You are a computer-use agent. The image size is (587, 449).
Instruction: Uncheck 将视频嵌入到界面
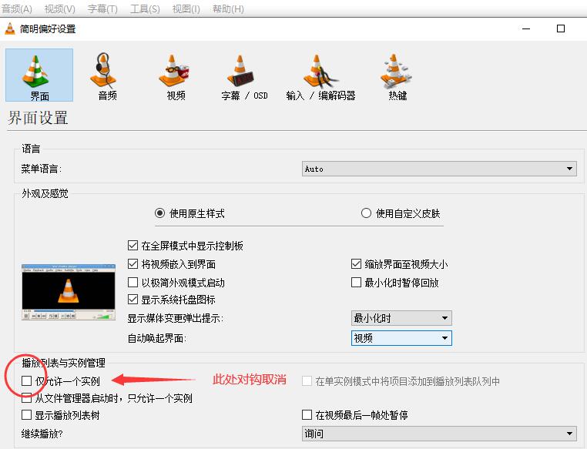point(133,264)
